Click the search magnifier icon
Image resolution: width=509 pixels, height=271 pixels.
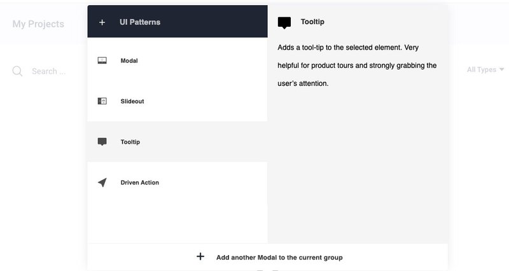17,71
